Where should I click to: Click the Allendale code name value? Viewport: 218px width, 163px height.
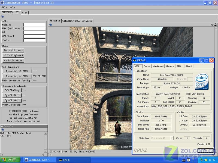click(162, 79)
